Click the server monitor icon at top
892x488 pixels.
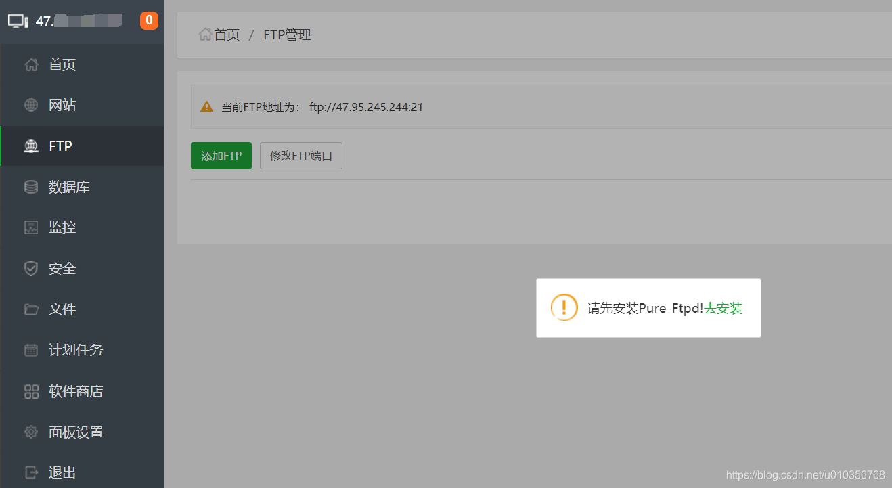(18, 21)
